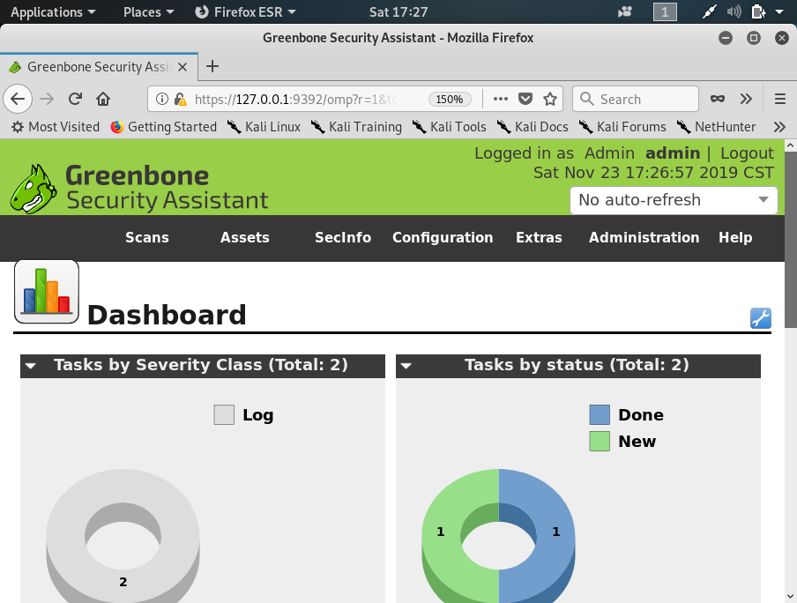Viewport: 797px width, 603px height.
Task: Click the grey Log legend swatch
Action: (x=224, y=414)
